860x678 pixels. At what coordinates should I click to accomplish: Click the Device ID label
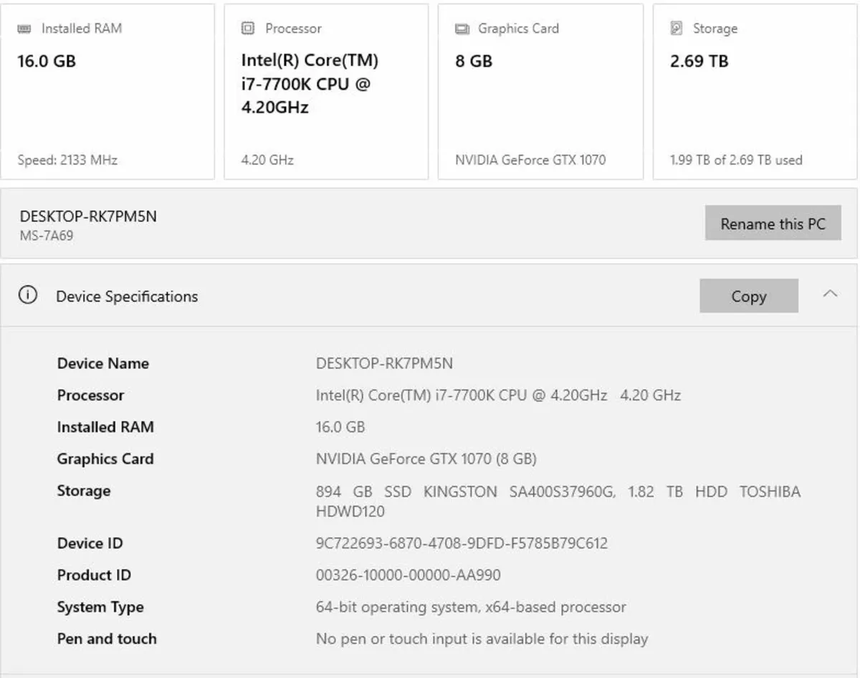tap(90, 543)
